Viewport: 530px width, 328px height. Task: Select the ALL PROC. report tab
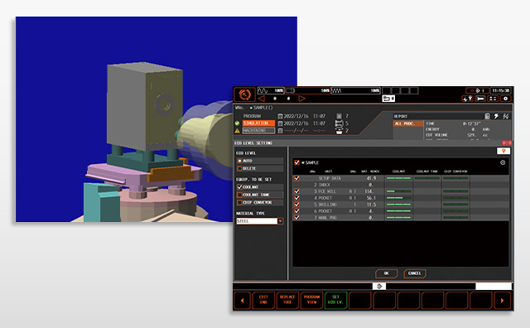point(408,123)
